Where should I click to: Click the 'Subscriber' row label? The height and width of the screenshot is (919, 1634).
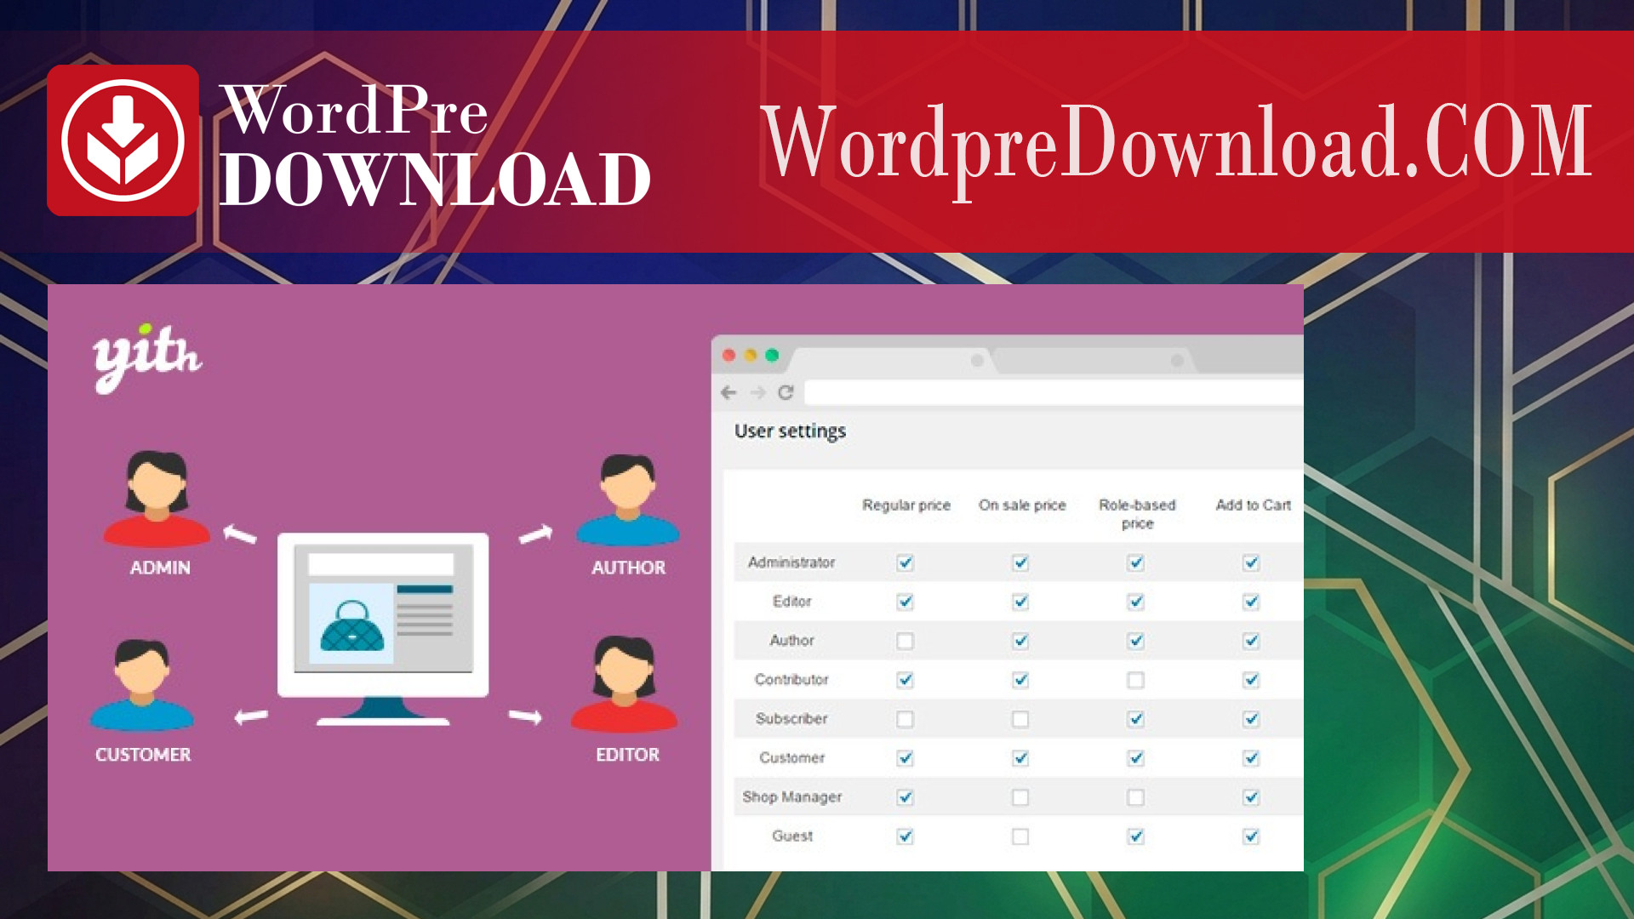(x=791, y=718)
